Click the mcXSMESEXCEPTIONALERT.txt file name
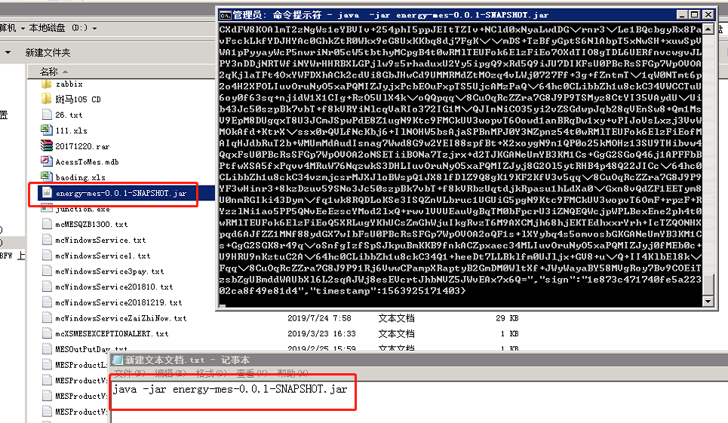This screenshot has width=728, height=423. click(x=112, y=333)
